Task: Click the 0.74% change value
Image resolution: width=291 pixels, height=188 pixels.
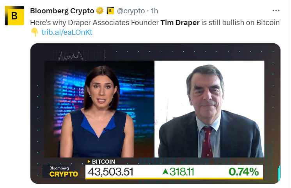Action: coord(243,172)
